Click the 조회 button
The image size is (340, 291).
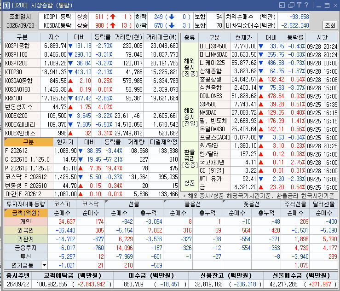tap(330, 25)
